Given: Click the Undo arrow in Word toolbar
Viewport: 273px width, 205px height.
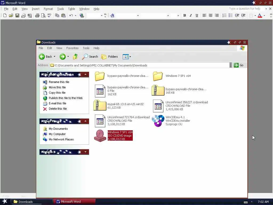Looking at the screenshot, I should pos(71,15).
